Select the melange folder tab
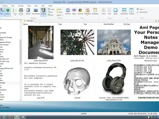 [28, 21]
